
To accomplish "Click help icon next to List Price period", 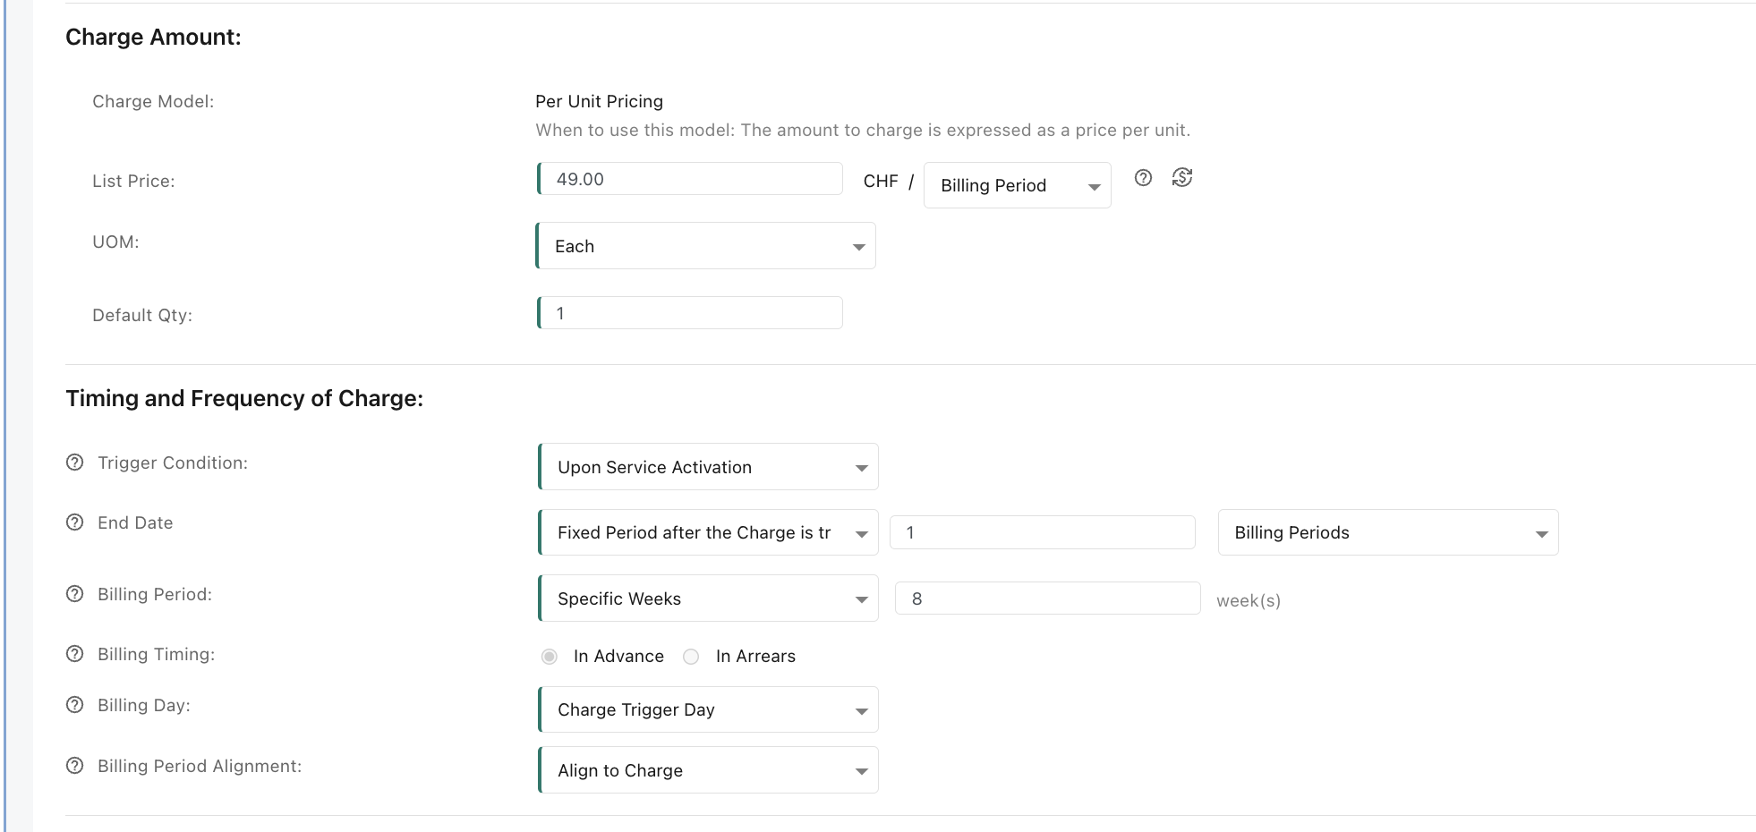I will (x=1143, y=178).
